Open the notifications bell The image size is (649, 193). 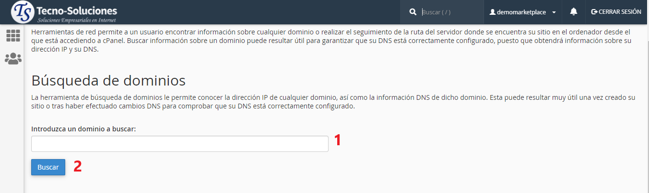point(574,12)
